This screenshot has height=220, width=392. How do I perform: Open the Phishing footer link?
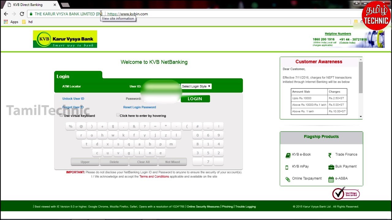pos(227,207)
